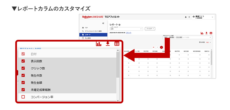Click the help icon beside レポート title
This screenshot has width=230, height=110.
(120, 25)
